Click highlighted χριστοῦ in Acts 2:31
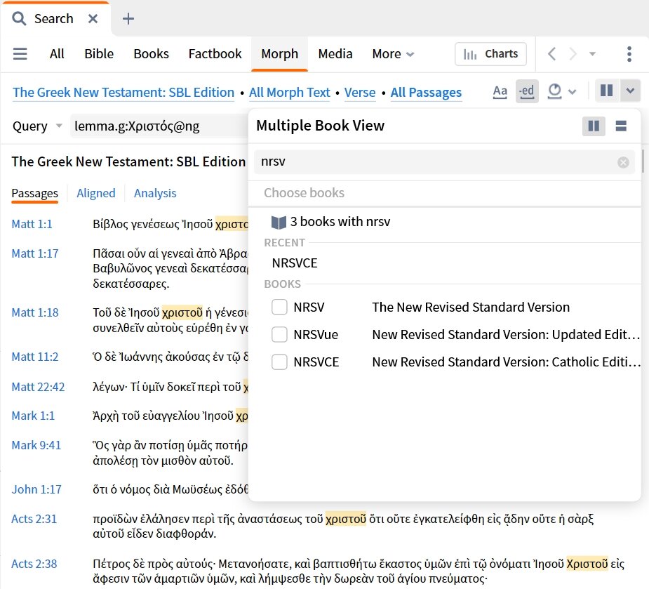The width and height of the screenshot is (649, 589). (x=346, y=519)
